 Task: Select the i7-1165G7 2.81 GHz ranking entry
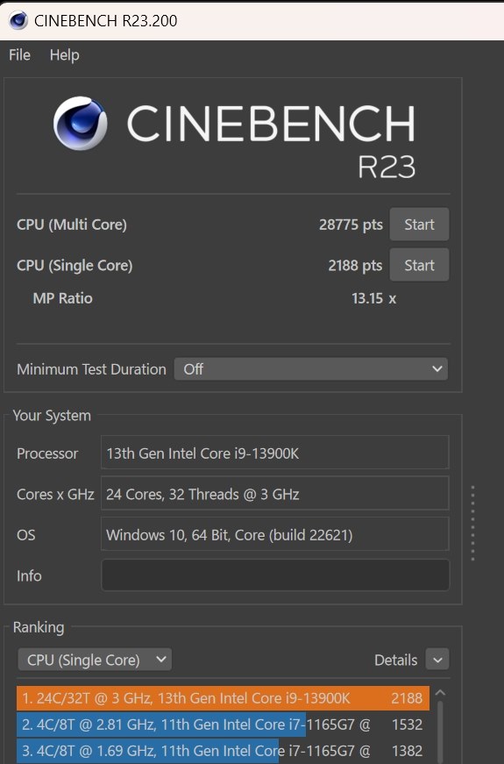pos(223,725)
